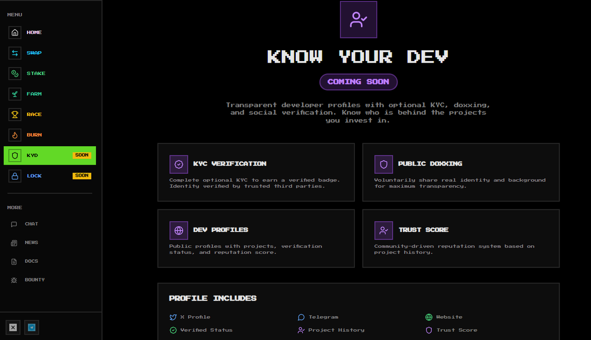
Task: Click the SOON badge next to KYD
Action: pos(82,155)
